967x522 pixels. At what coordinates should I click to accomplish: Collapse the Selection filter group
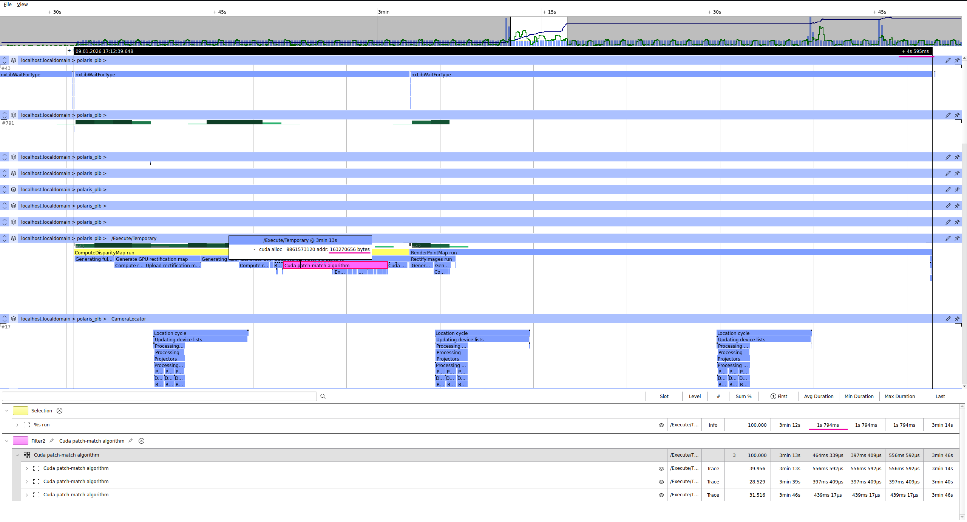pyautogui.click(x=7, y=410)
